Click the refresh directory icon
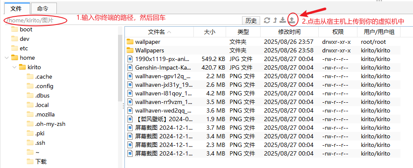Screen dimensions: 413x168 tap(267, 20)
